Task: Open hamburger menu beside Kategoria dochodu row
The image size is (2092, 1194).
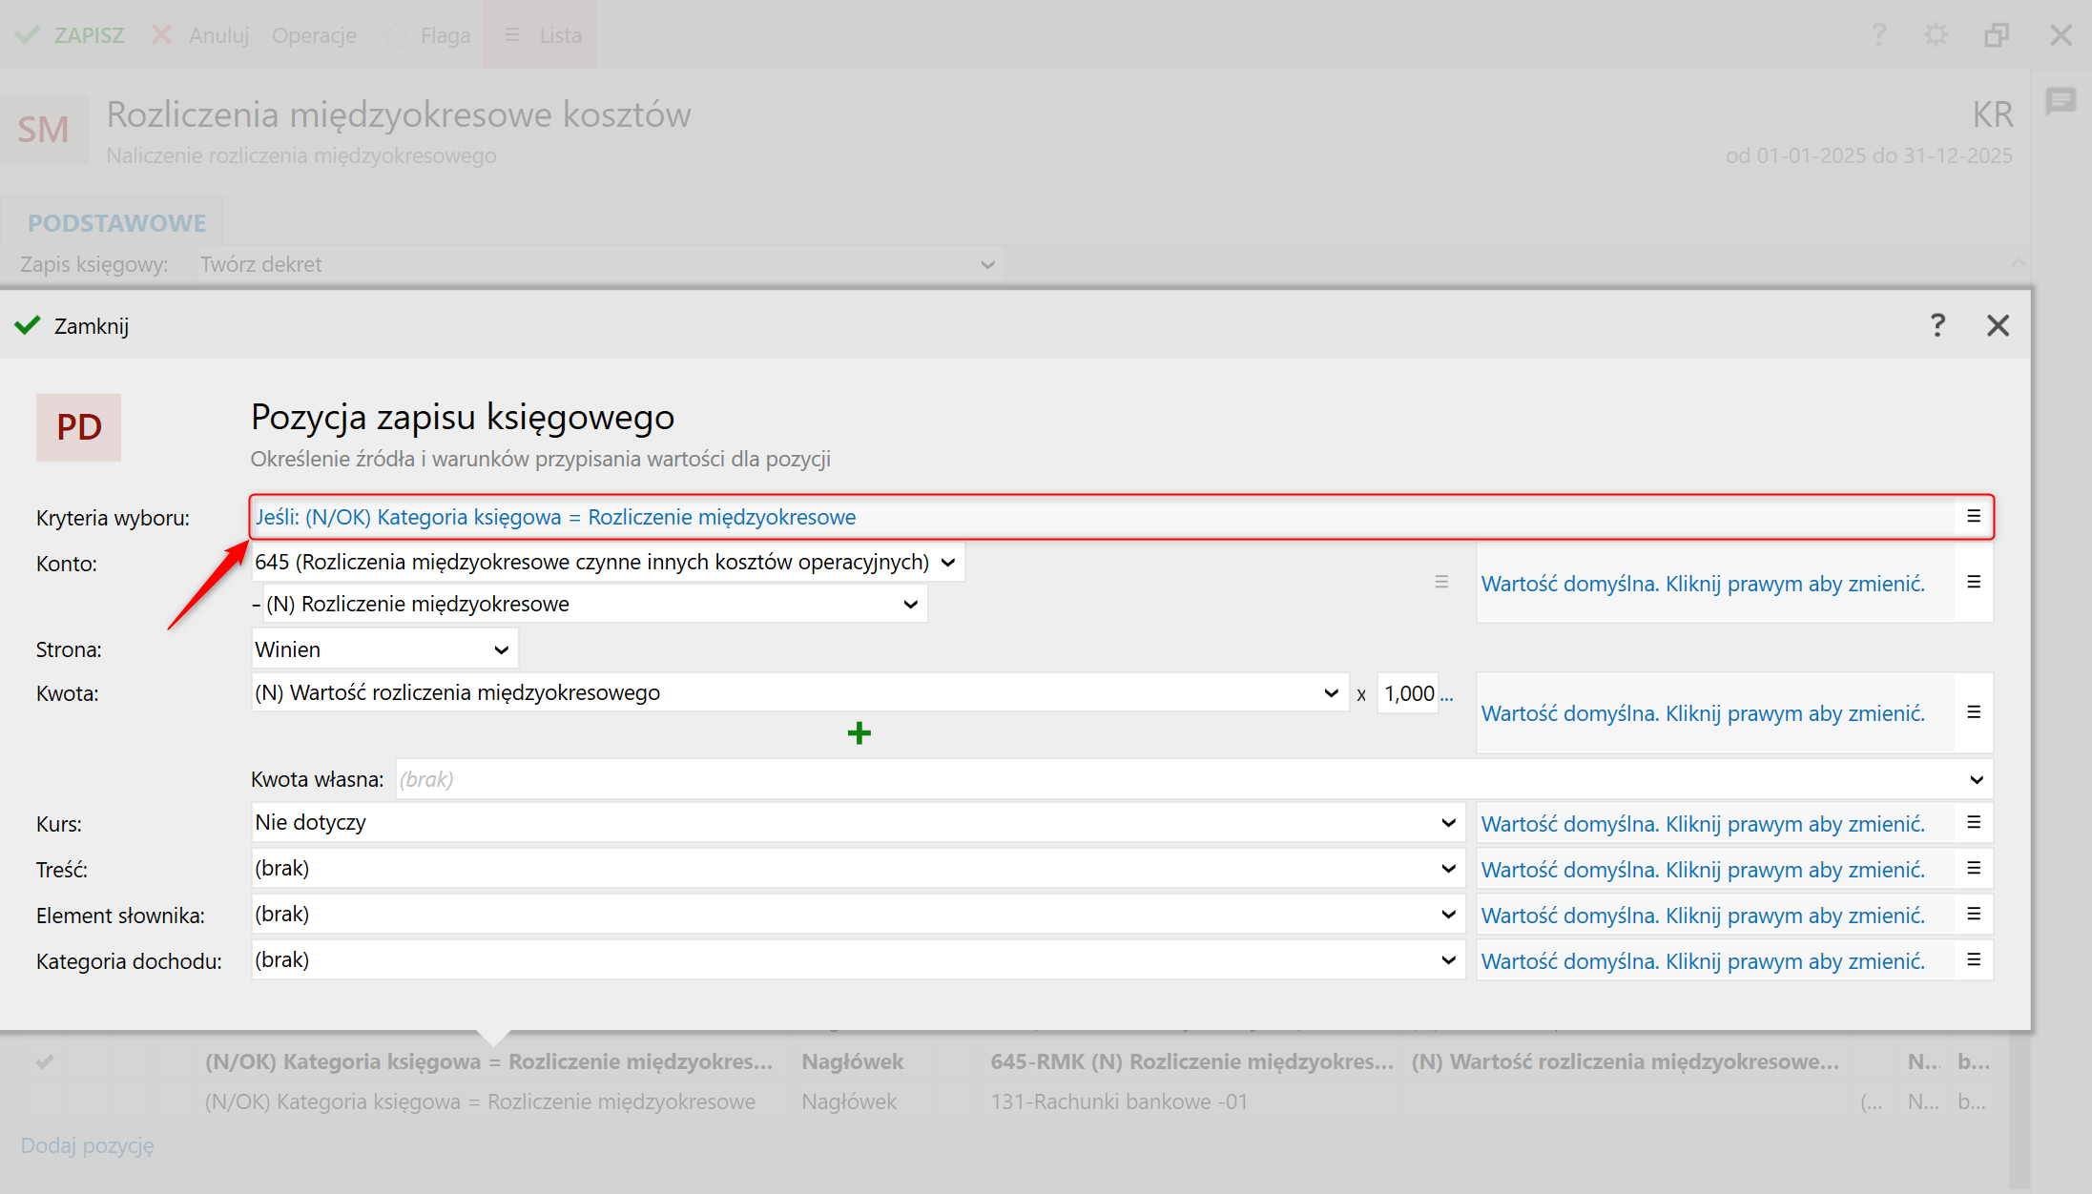Action: tap(1973, 960)
